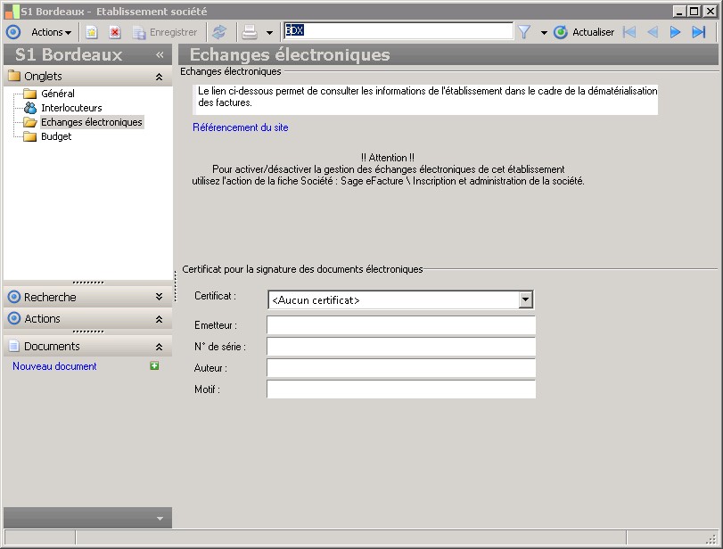Click the Nouveau document link
This screenshot has height=549, width=723.
[54, 366]
